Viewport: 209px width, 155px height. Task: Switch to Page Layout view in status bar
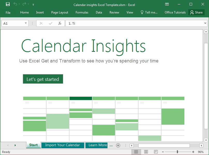pos(146,152)
